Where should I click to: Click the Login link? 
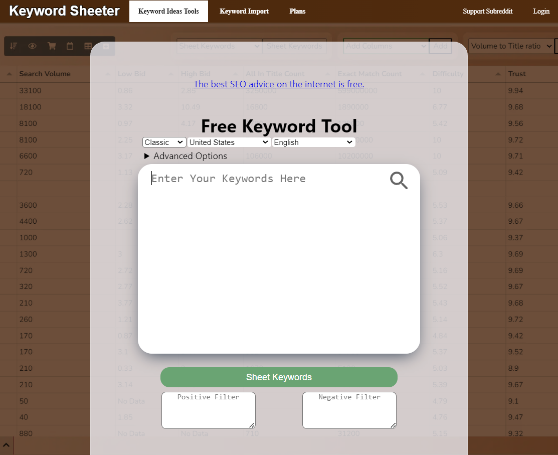tap(541, 11)
